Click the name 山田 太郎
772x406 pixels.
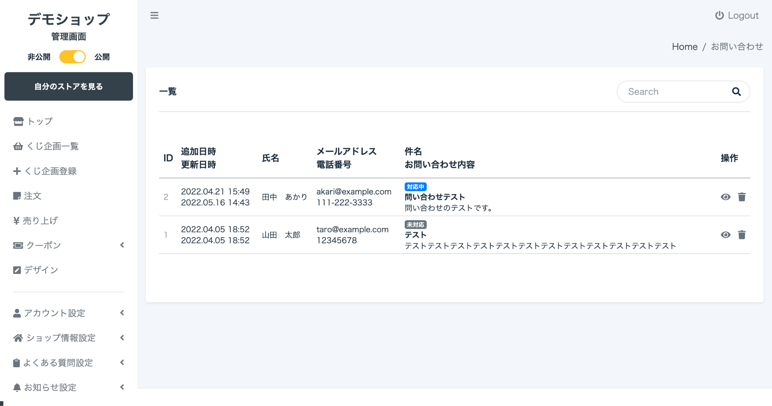tap(281, 235)
